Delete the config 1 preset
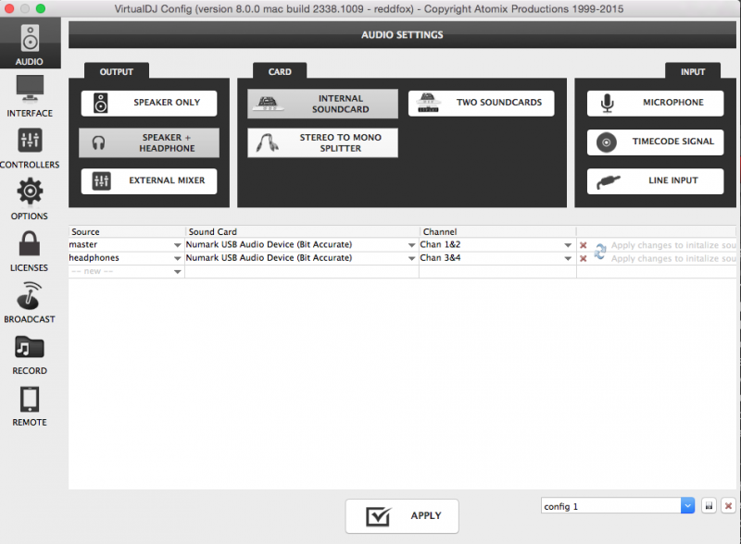741x544 pixels. point(728,506)
